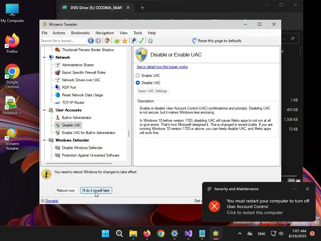This screenshot has height=241, width=321.
Task: Click the Donate! link
Action: [x=52, y=201]
